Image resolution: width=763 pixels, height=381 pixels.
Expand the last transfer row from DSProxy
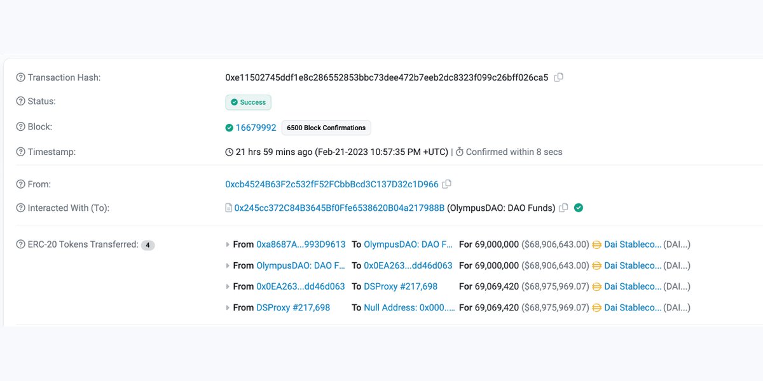pos(228,307)
